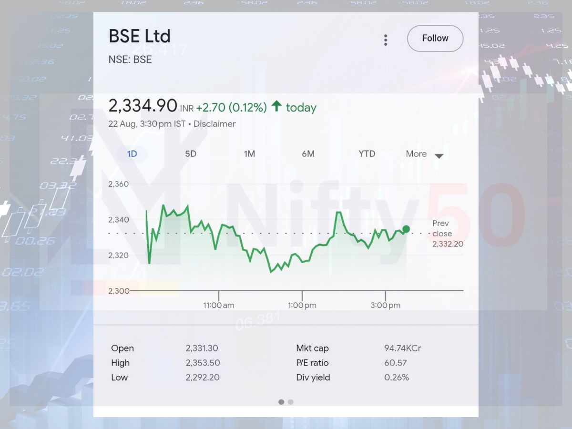This screenshot has width=572, height=429.
Task: Click the BSE Ltd company title
Action: coord(140,36)
